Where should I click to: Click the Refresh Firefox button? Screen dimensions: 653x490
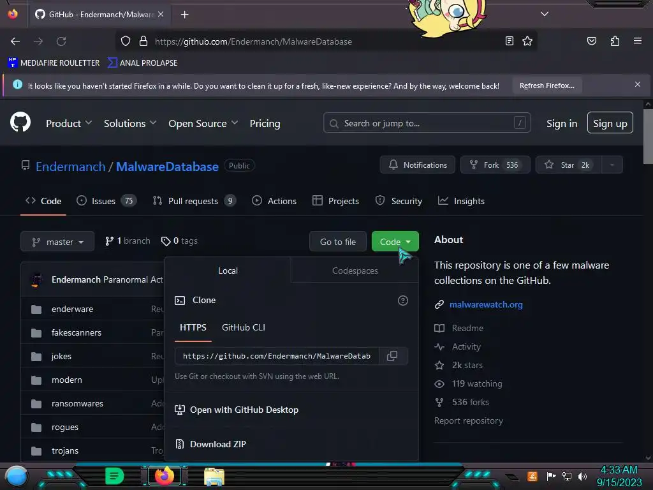(x=547, y=85)
